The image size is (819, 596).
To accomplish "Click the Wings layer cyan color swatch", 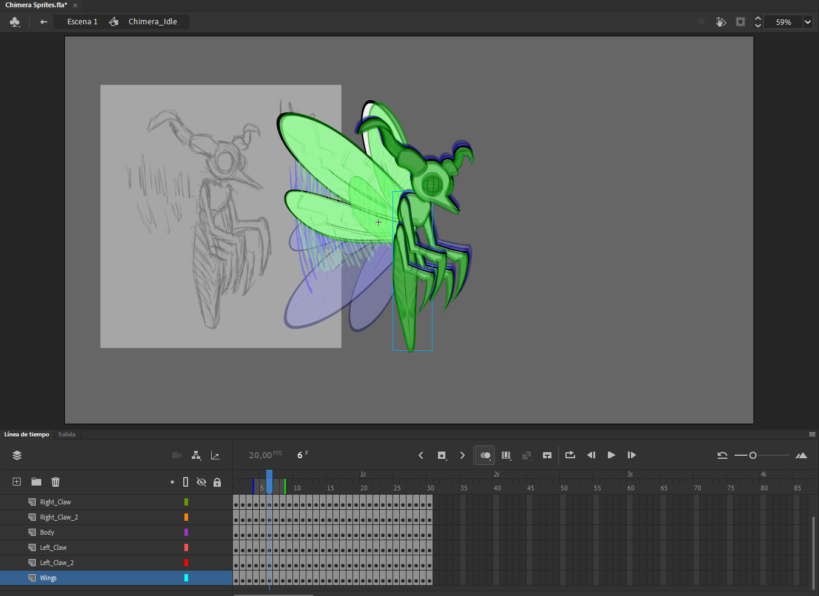I will (x=186, y=578).
